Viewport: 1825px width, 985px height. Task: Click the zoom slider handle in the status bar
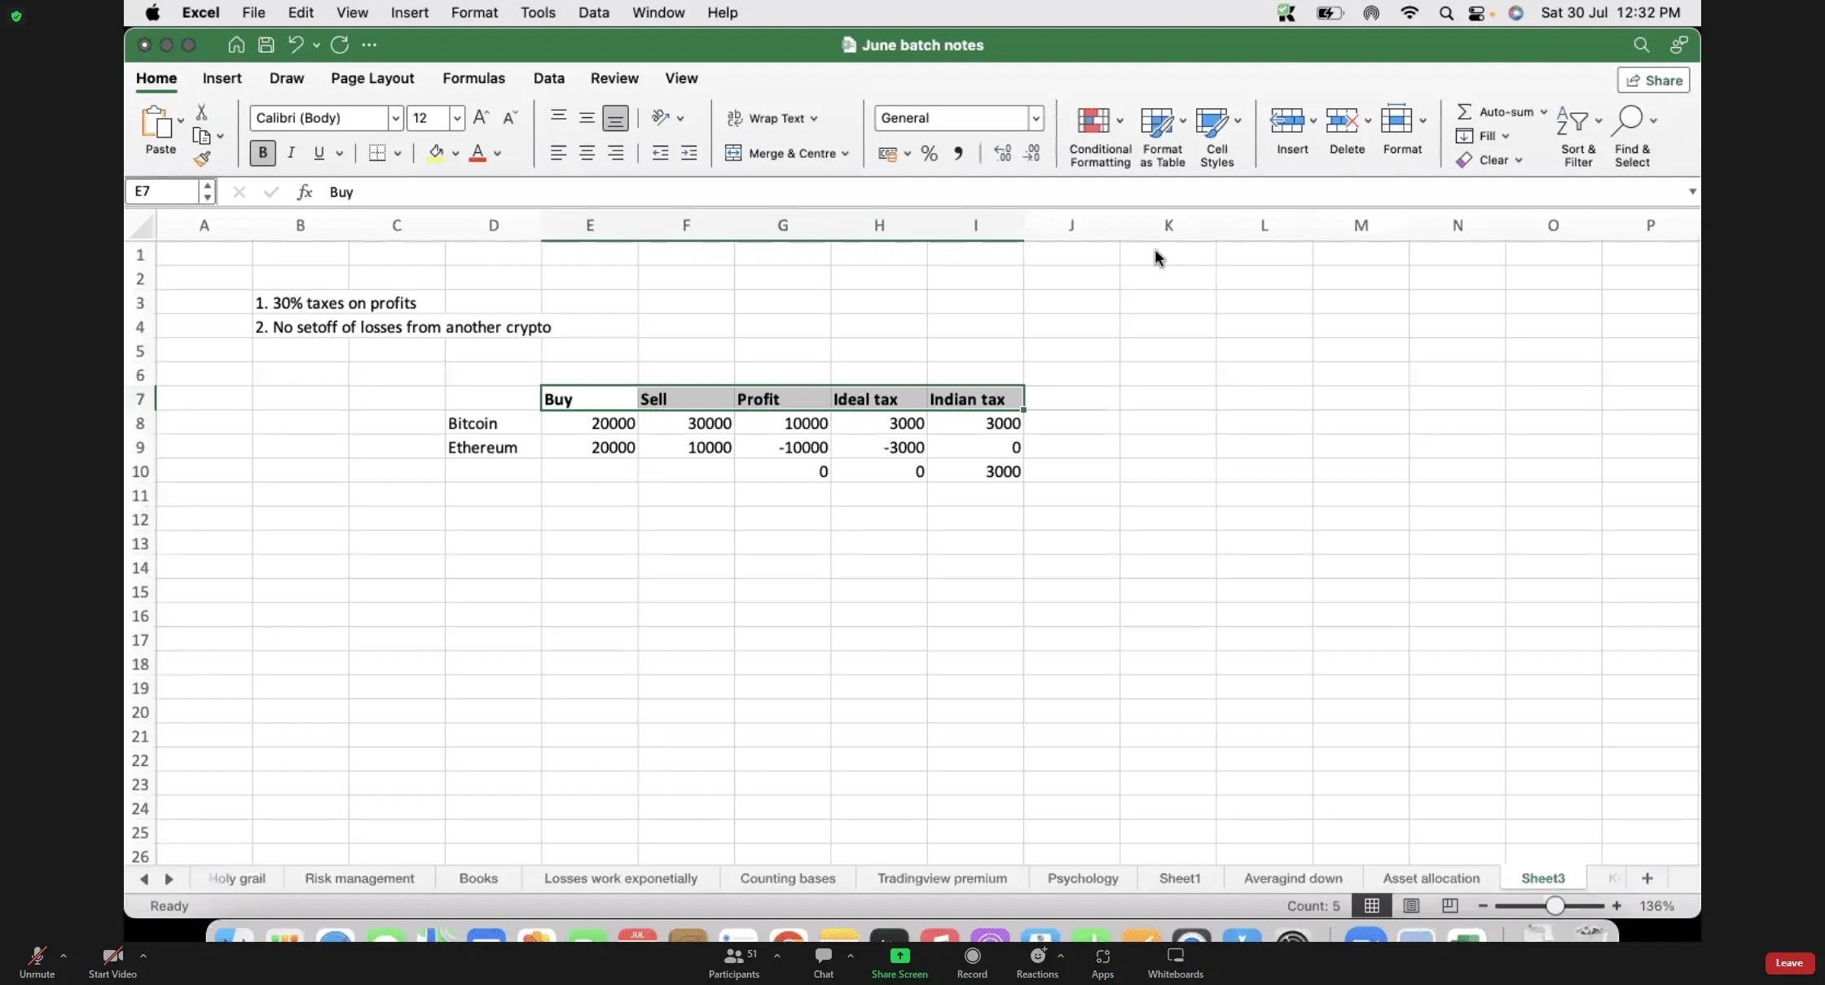point(1555,905)
